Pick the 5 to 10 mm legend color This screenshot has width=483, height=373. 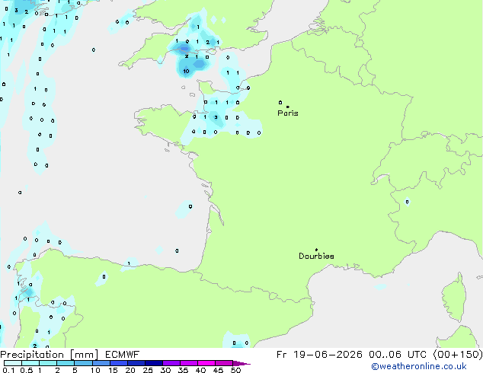tap(83, 363)
